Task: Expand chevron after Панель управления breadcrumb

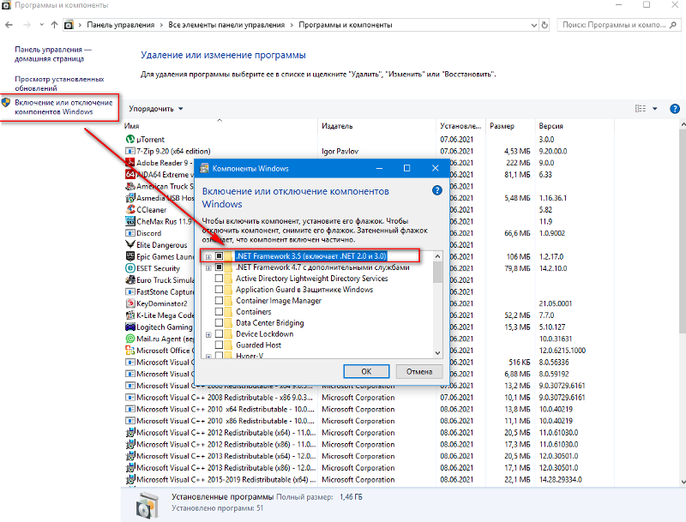Action: tap(161, 25)
